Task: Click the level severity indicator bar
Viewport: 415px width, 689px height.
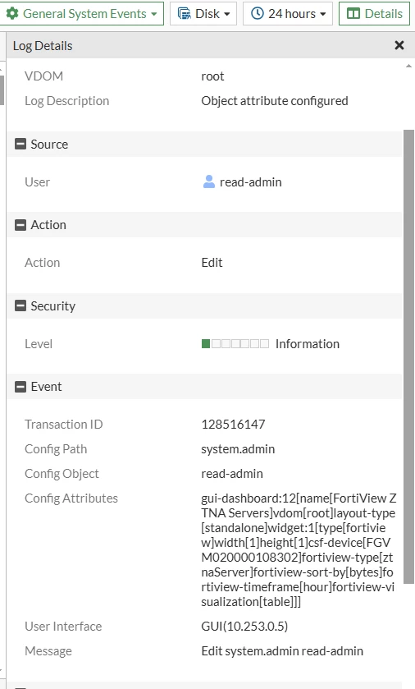Action: (235, 343)
